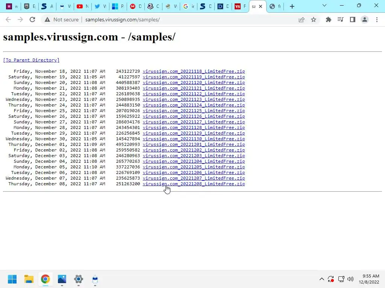
Task: Toggle the Chrome side panel
Action: [353, 19]
